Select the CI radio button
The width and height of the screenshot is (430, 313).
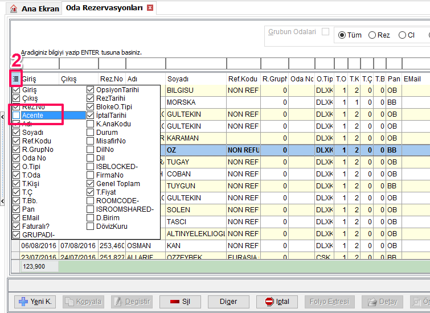pos(402,35)
